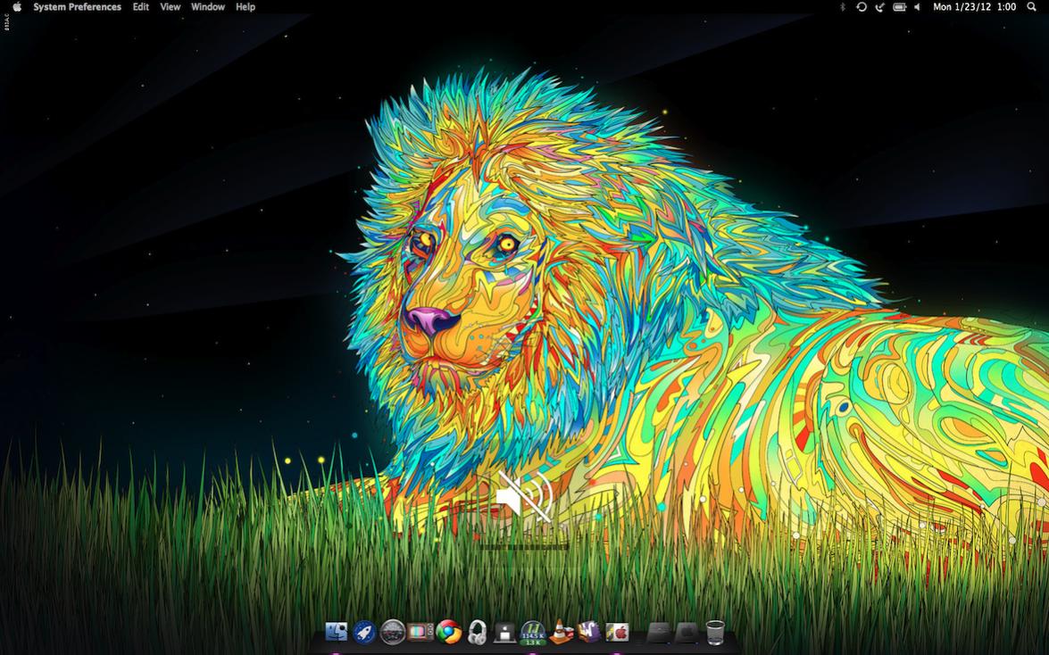Check the battery status icon

point(900,6)
